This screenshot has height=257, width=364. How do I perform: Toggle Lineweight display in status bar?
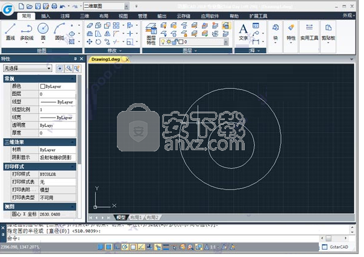pos(166,247)
